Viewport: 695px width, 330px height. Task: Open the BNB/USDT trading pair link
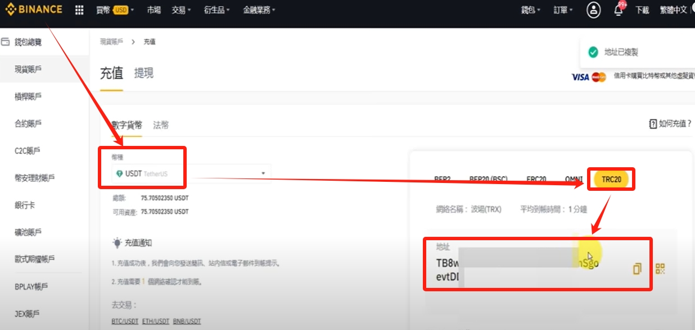[x=186, y=322]
